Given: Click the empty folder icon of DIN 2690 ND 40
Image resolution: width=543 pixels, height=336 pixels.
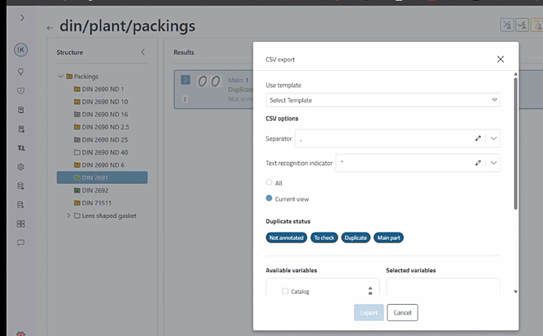Looking at the screenshot, I should point(77,152).
